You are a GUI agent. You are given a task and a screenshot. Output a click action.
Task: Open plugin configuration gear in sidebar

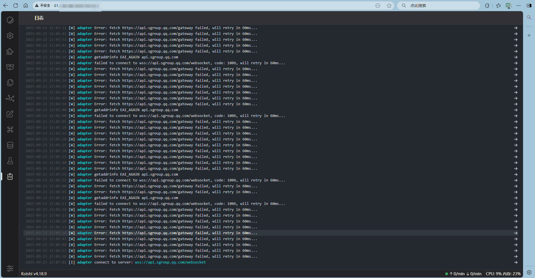(10, 36)
